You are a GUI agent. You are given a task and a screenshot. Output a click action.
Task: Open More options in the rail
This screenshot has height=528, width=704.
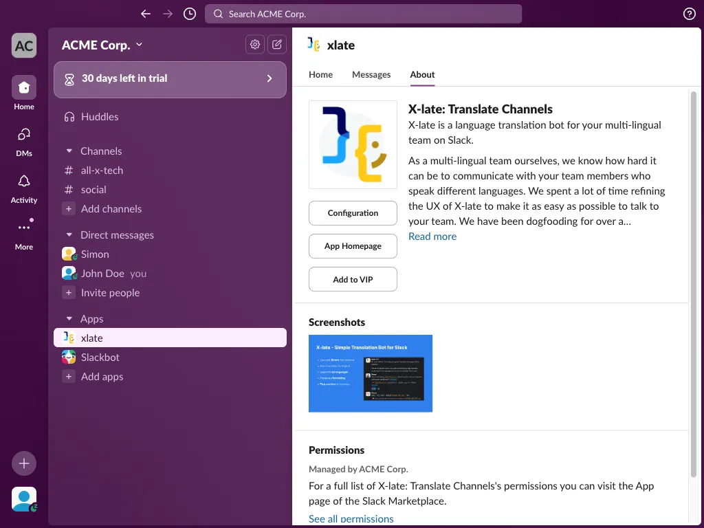pos(24,234)
